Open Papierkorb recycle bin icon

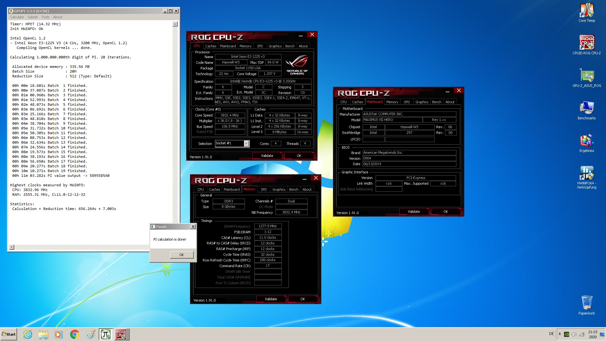586,305
